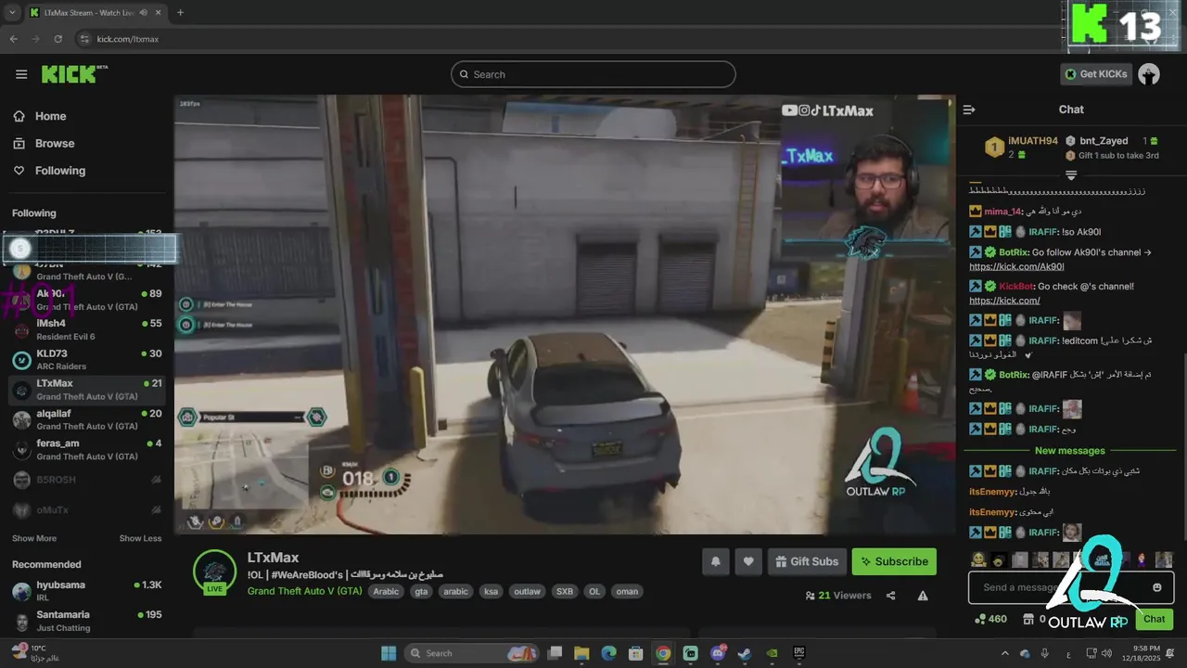Click bnt_Zayed leaderboard entry
The image size is (1187, 668).
click(1112, 147)
